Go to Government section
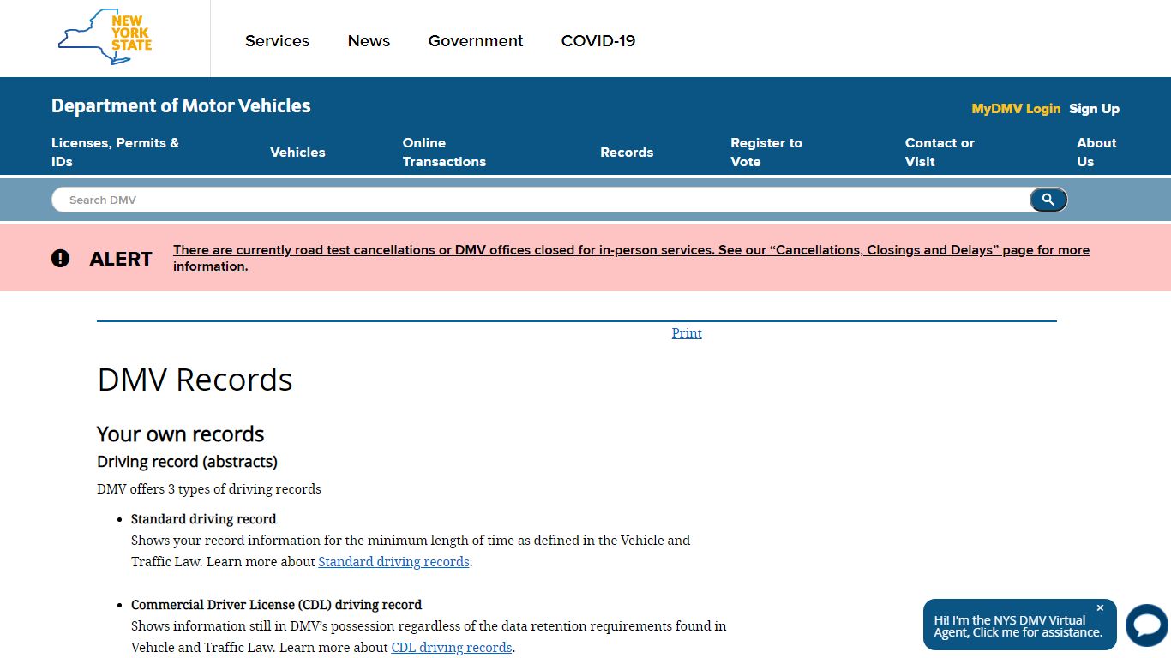 476,40
